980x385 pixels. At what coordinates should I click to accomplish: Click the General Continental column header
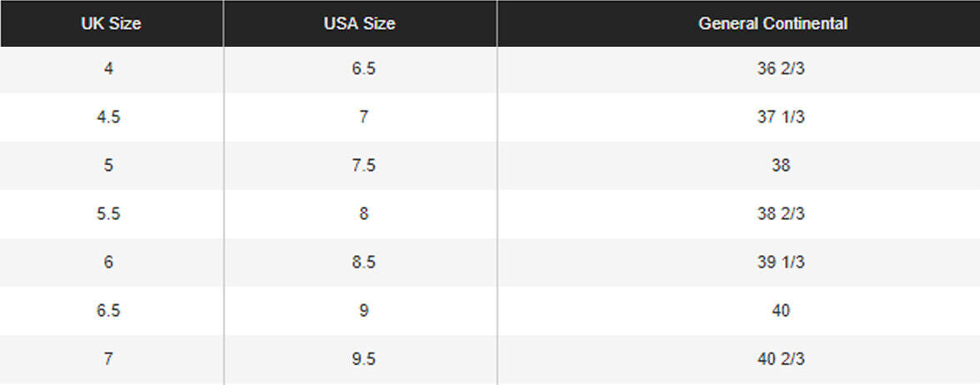pos(772,23)
